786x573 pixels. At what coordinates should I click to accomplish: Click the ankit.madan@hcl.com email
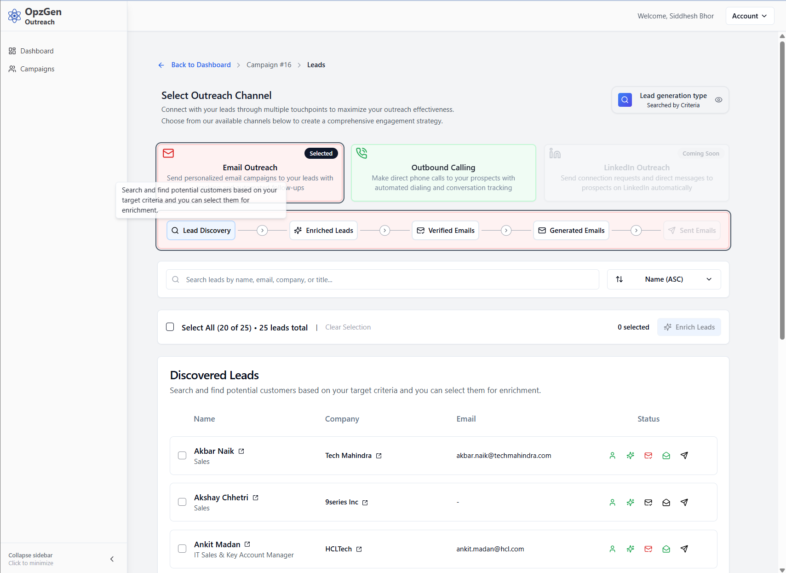click(x=490, y=549)
